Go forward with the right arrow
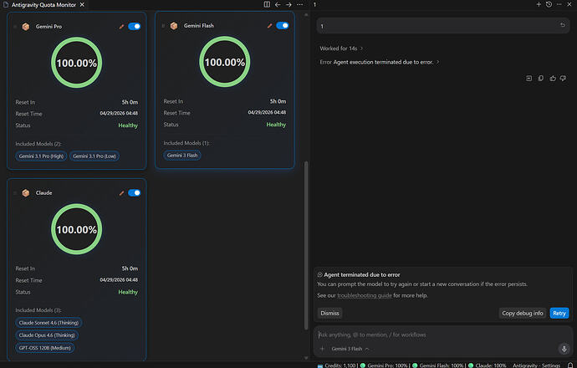 point(288,4)
